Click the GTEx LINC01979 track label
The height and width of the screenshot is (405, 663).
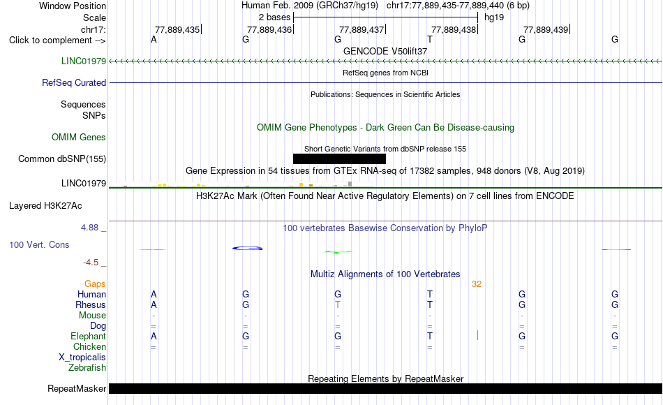point(83,183)
